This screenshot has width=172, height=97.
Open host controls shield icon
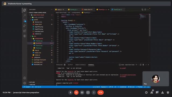pyautogui.click(x=168, y=92)
